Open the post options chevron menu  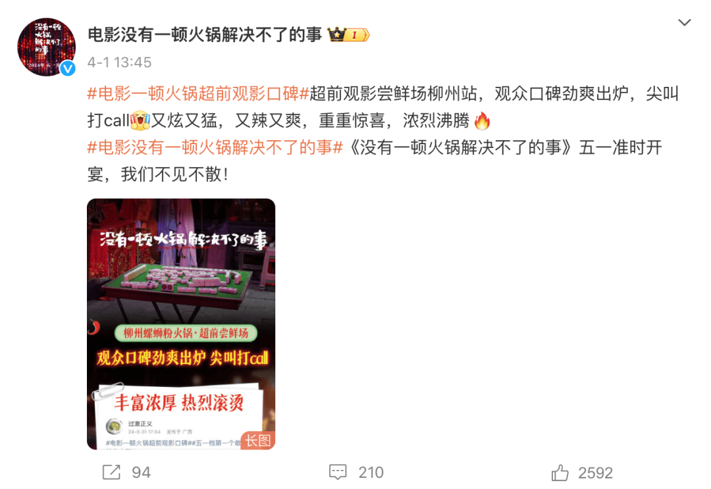[x=684, y=22]
